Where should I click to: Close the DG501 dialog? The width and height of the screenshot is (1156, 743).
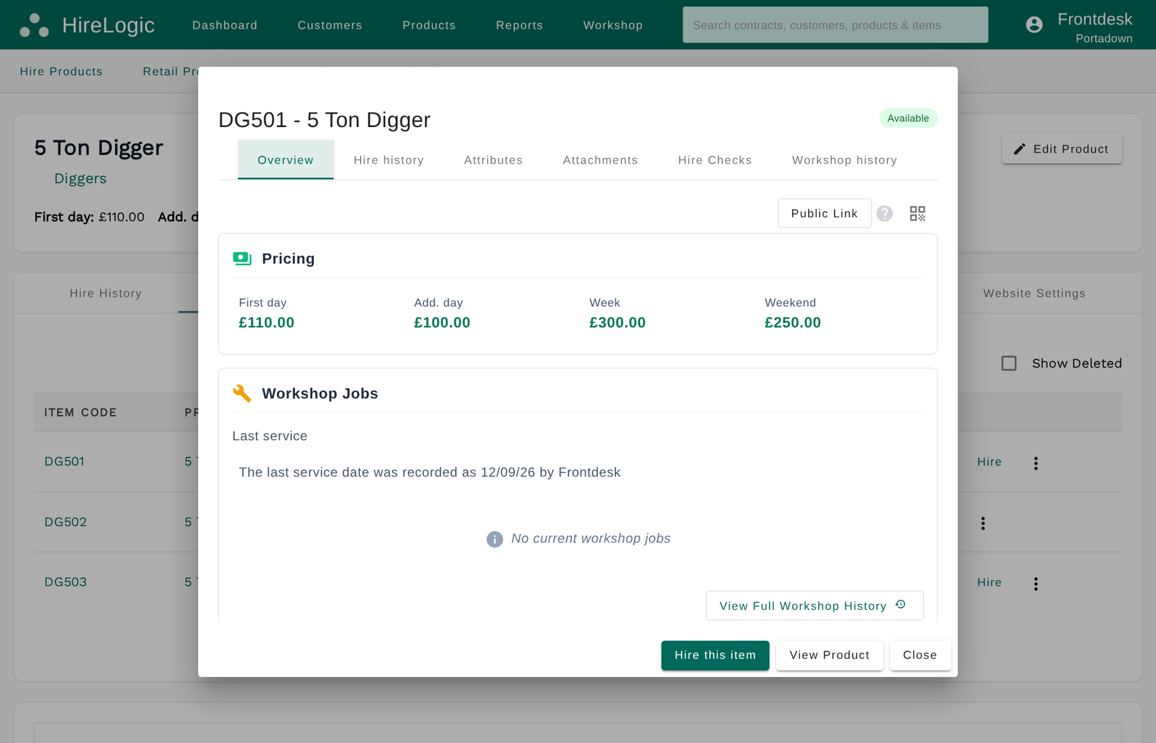coord(920,655)
